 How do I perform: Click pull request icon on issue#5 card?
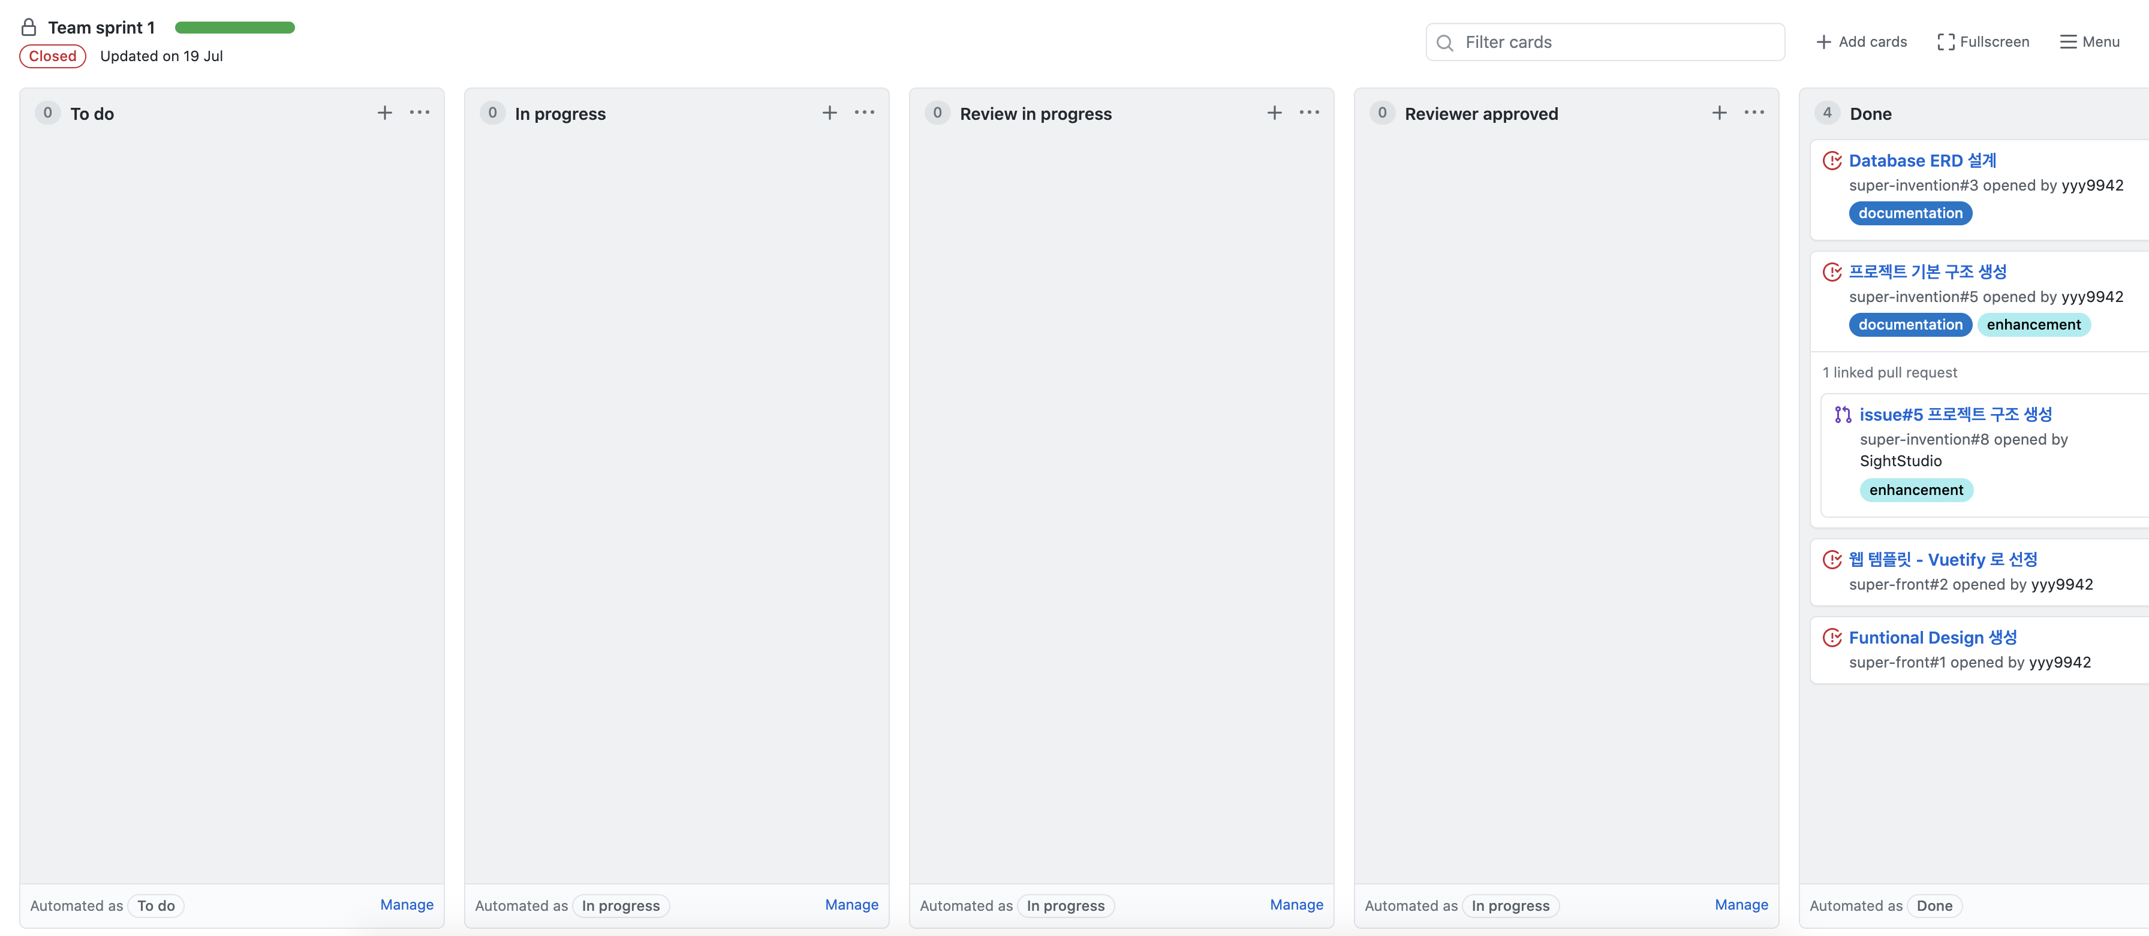pos(1843,415)
